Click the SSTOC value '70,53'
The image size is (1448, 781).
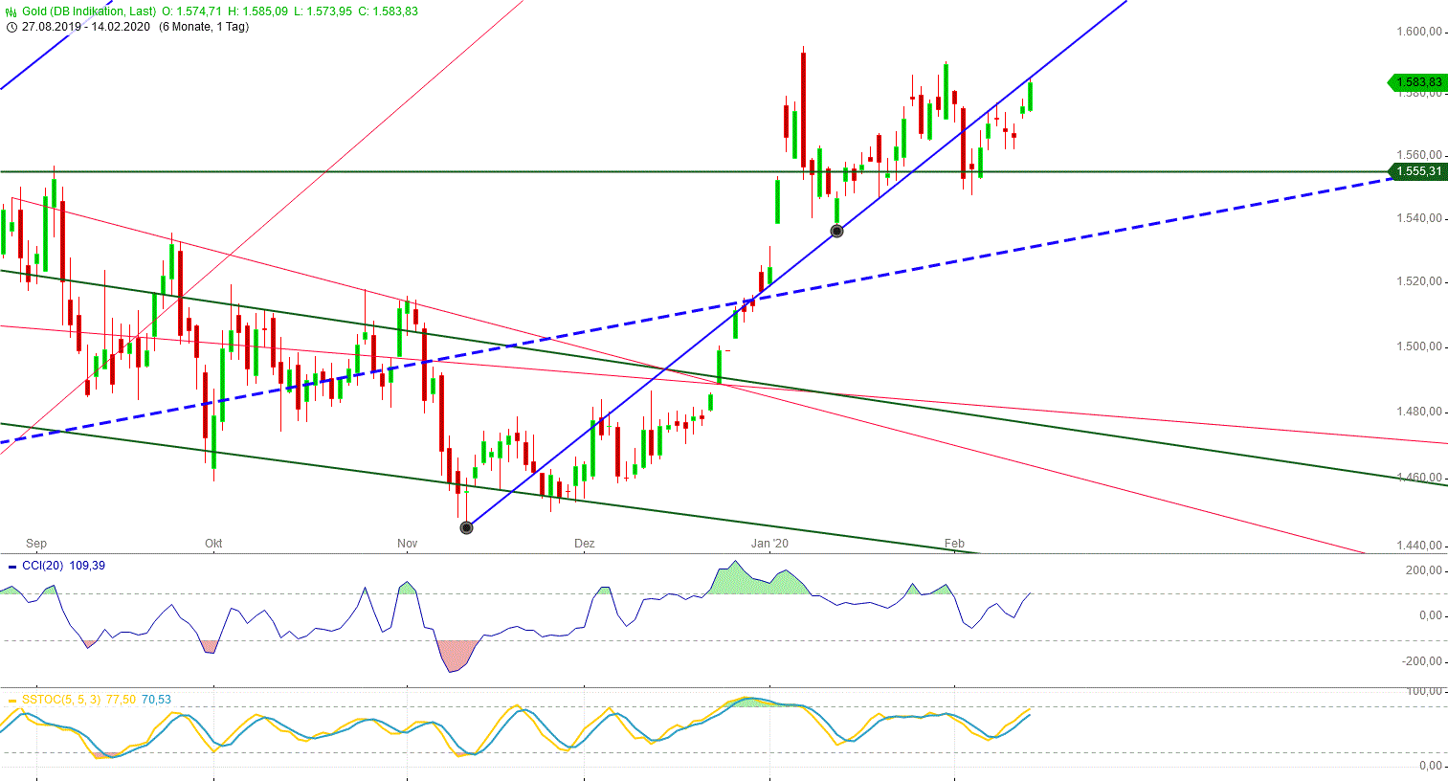pos(156,700)
